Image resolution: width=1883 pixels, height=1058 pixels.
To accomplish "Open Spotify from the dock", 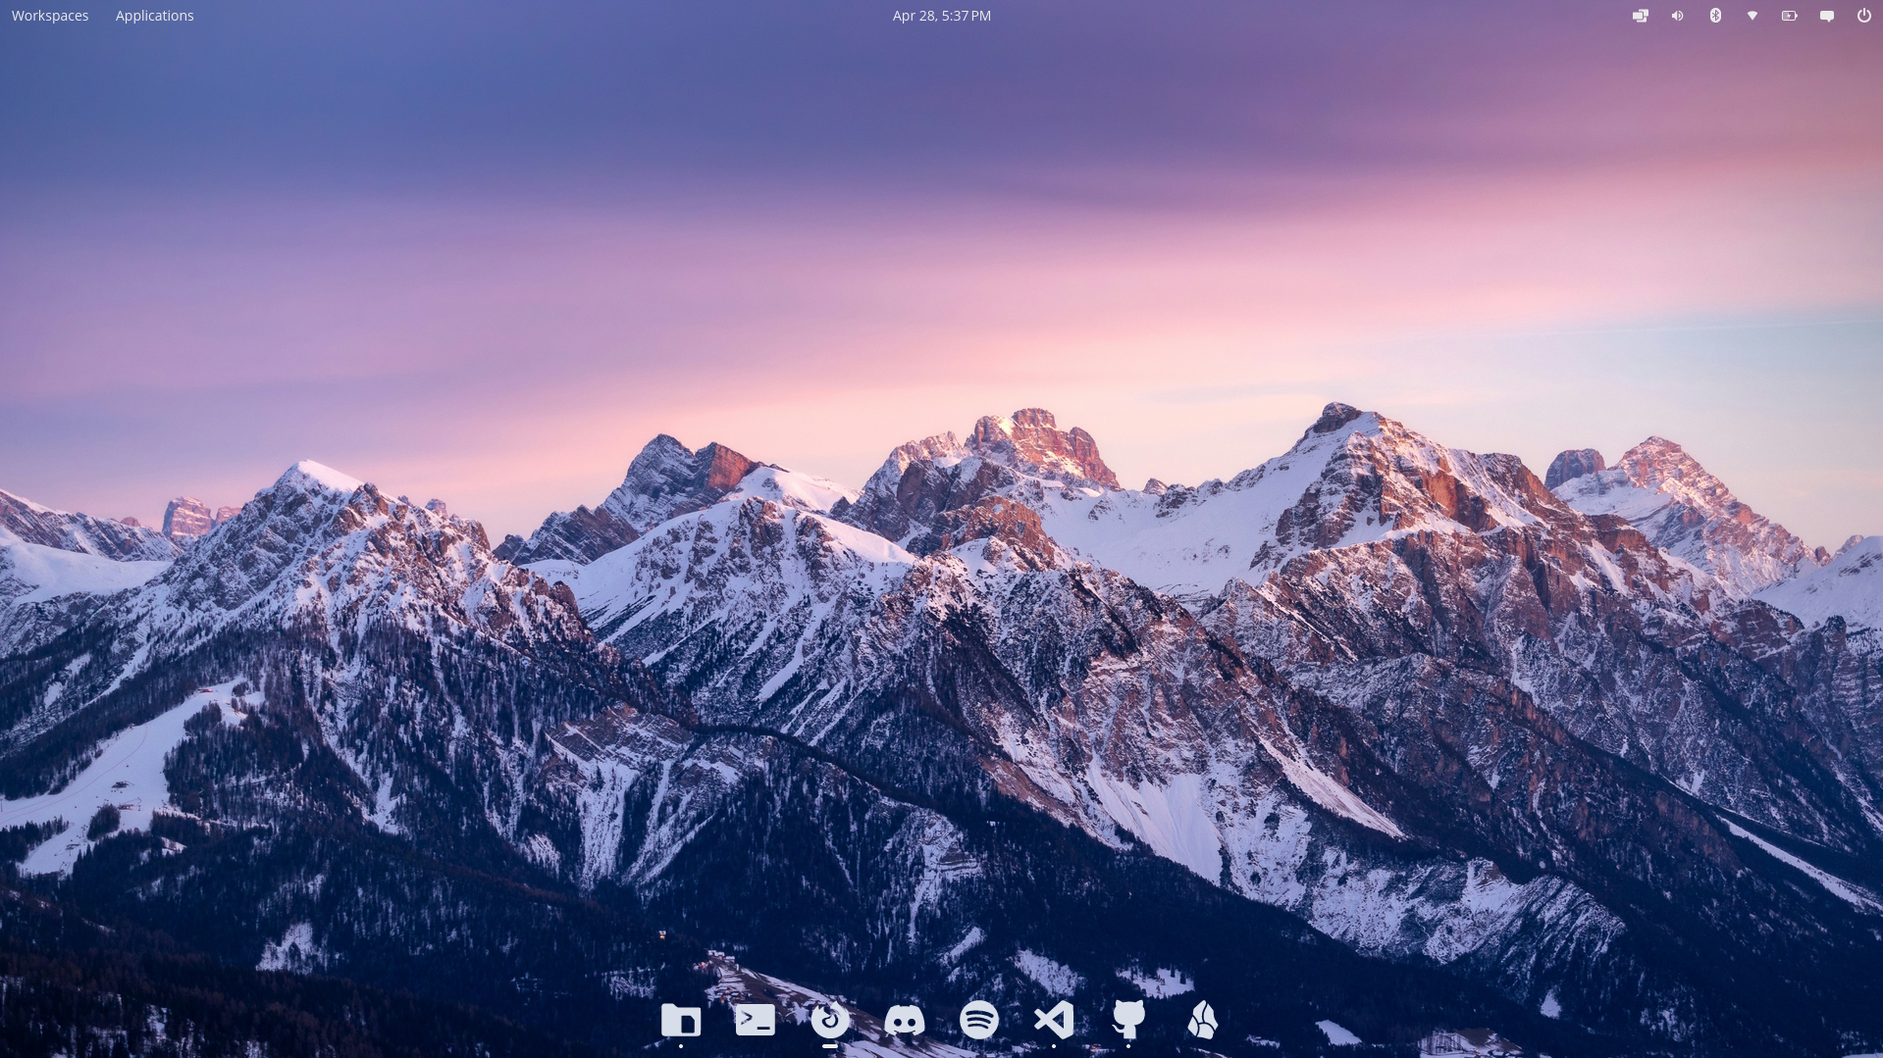I will 979,1021.
